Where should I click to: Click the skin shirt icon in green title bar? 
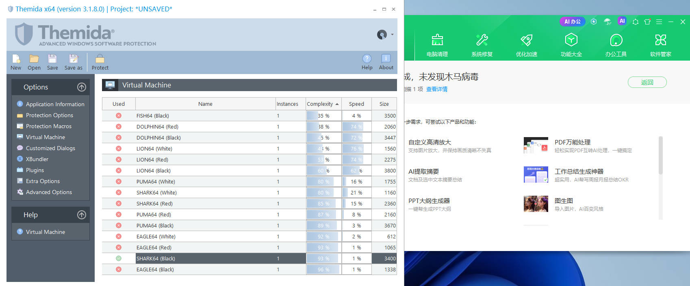click(x=647, y=22)
